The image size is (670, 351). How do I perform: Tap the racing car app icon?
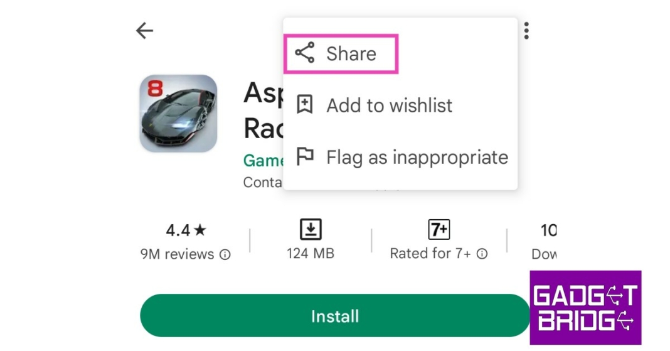[178, 114]
